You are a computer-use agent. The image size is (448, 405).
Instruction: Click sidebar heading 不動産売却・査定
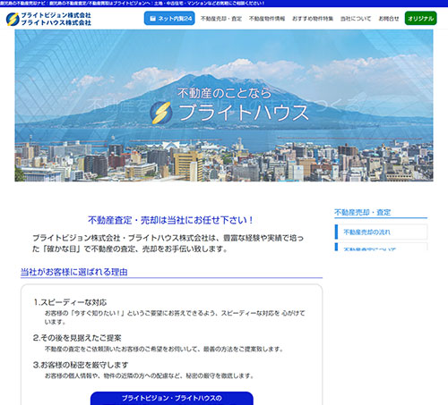click(362, 213)
